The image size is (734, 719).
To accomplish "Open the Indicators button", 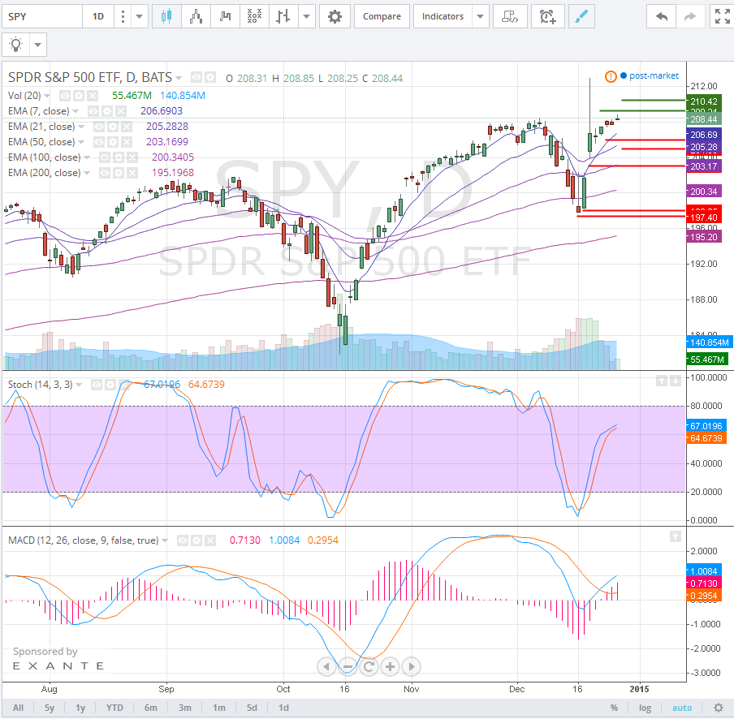I will pos(443,16).
